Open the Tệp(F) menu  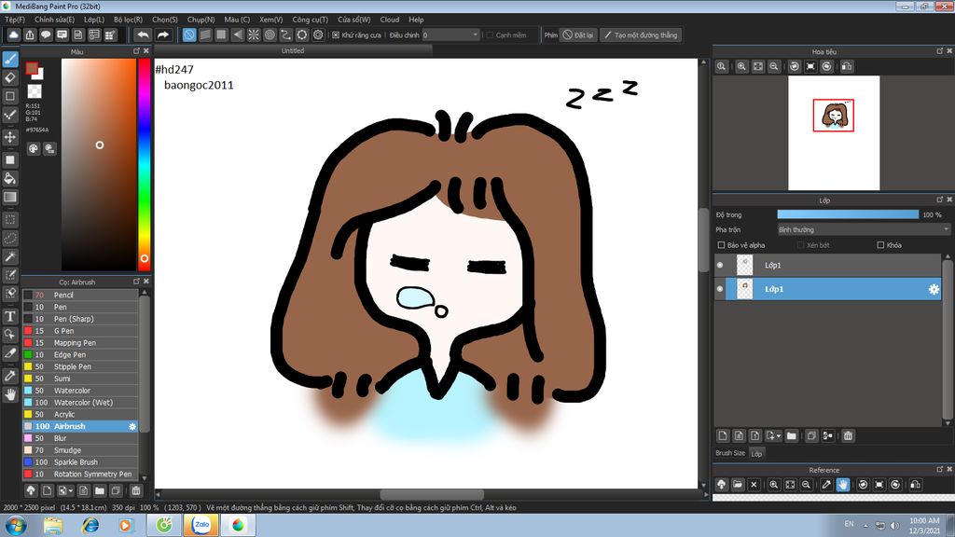click(15, 20)
